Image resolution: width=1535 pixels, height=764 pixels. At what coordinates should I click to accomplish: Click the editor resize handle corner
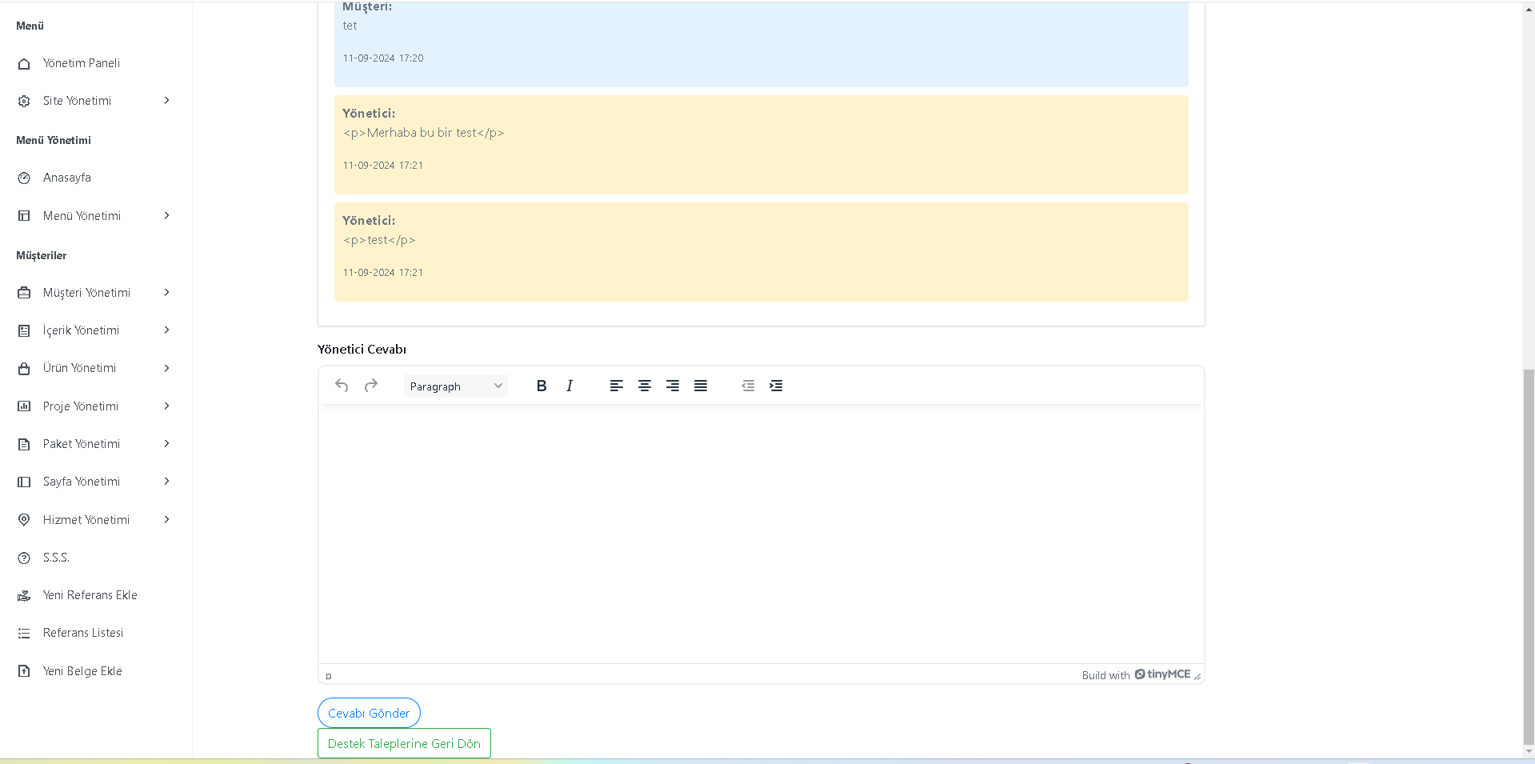(1197, 676)
